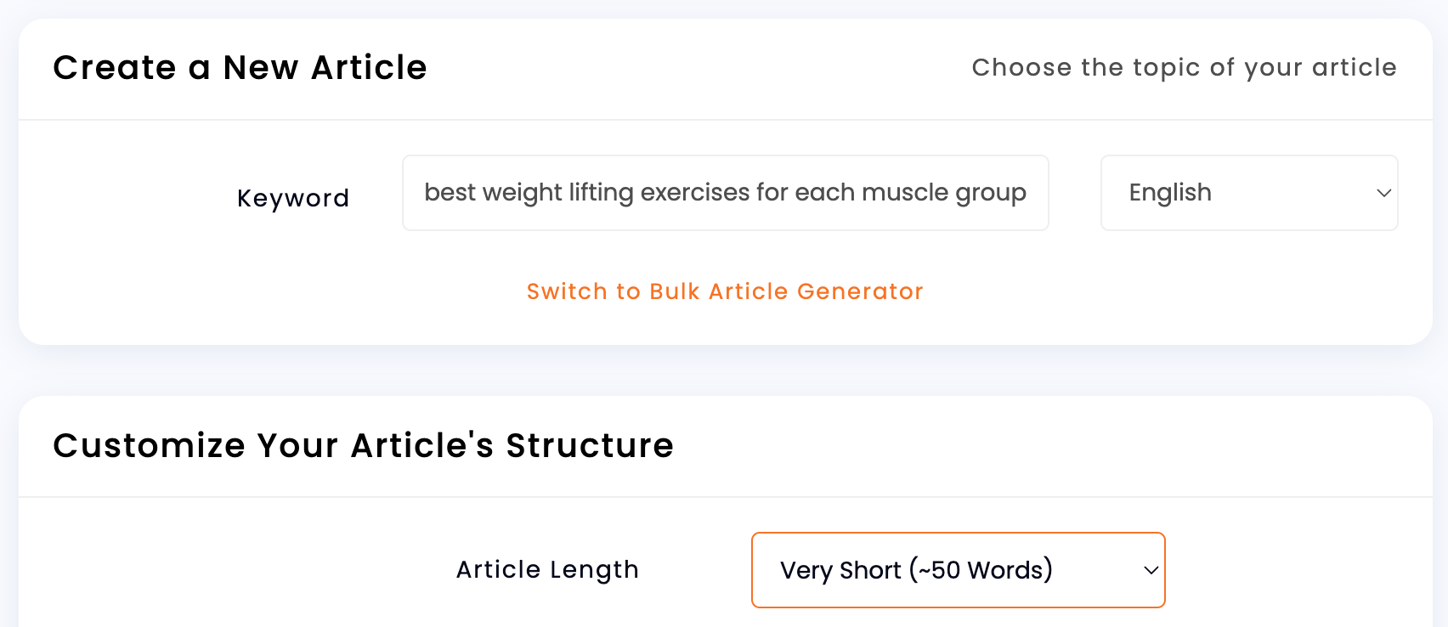The width and height of the screenshot is (1448, 627).
Task: Click the Very Short words length box
Action: click(958, 570)
